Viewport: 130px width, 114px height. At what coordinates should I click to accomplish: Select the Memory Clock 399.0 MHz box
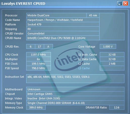pos(36,107)
